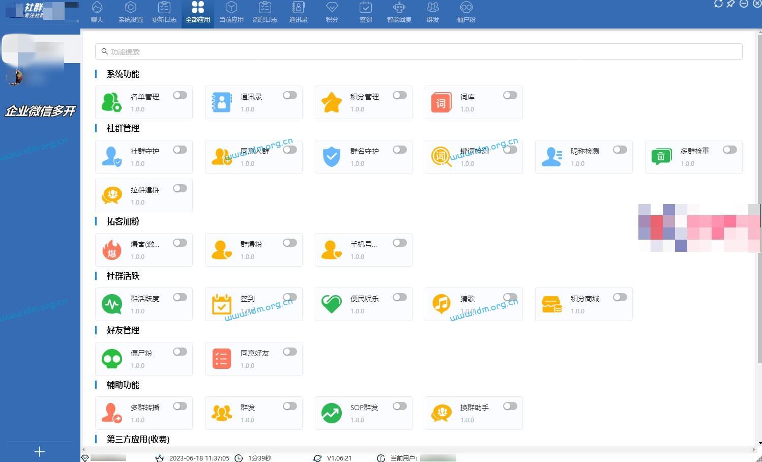Click the 群发 orange group icon
This screenshot has width=762, height=462.
tap(221, 413)
